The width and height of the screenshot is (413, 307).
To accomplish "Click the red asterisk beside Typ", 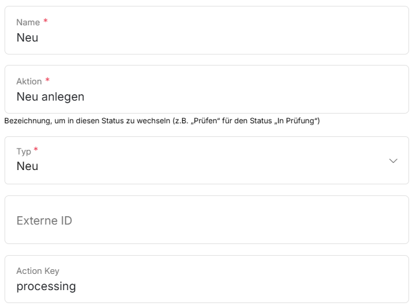I will [x=36, y=150].
